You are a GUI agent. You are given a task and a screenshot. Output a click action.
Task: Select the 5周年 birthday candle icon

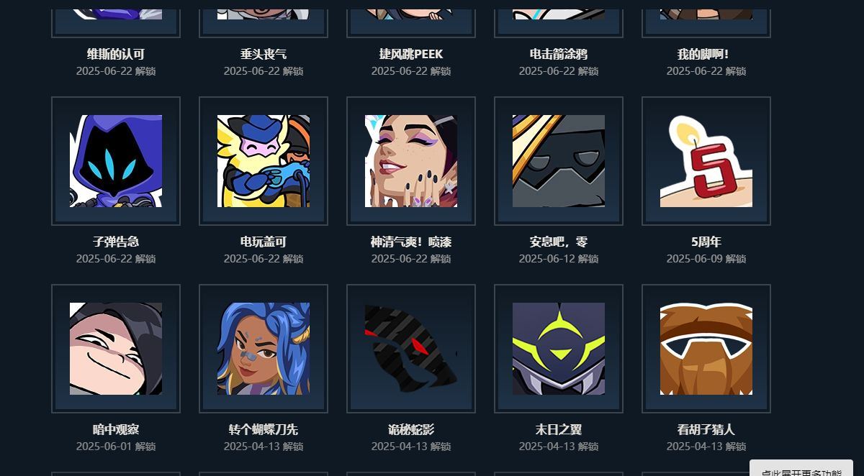click(706, 161)
